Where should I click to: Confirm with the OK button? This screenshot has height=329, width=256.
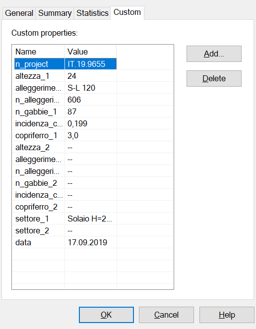coord(106,315)
